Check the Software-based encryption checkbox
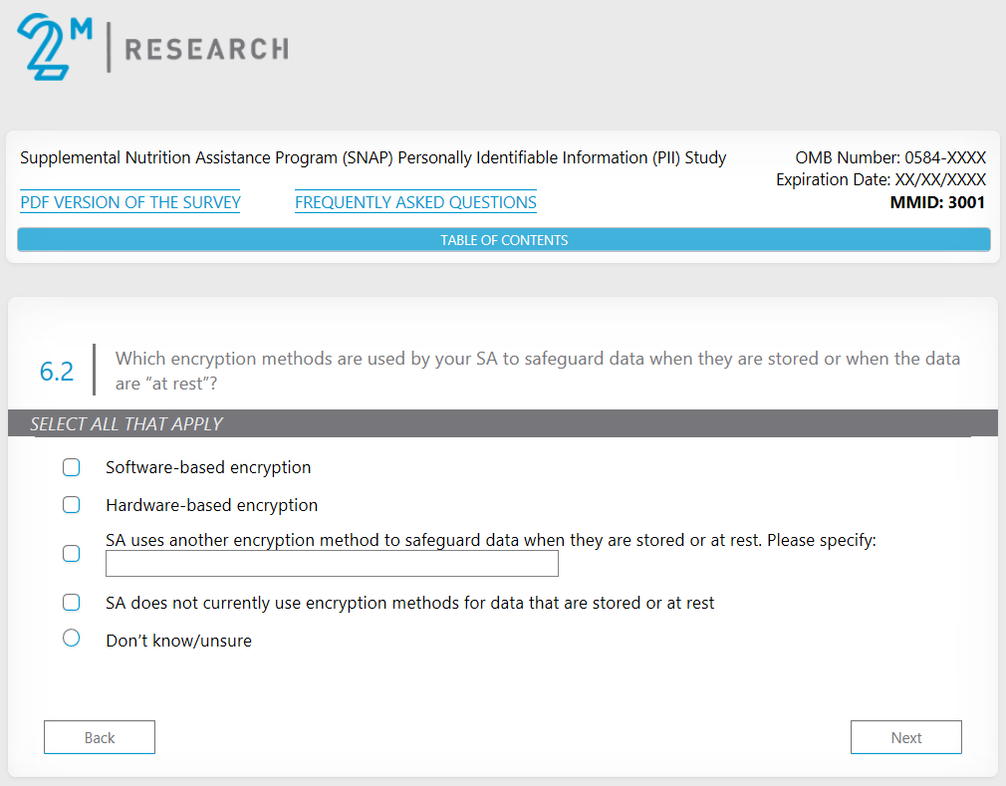Viewport: 1006px width, 786px height. click(x=71, y=467)
